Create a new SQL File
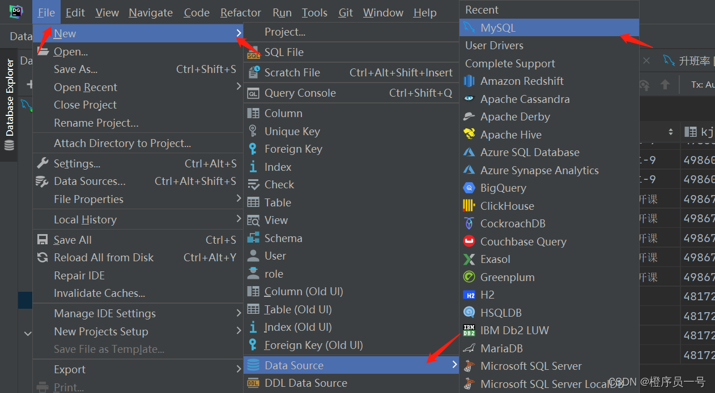Image resolution: width=715 pixels, height=393 pixels. 351,52
